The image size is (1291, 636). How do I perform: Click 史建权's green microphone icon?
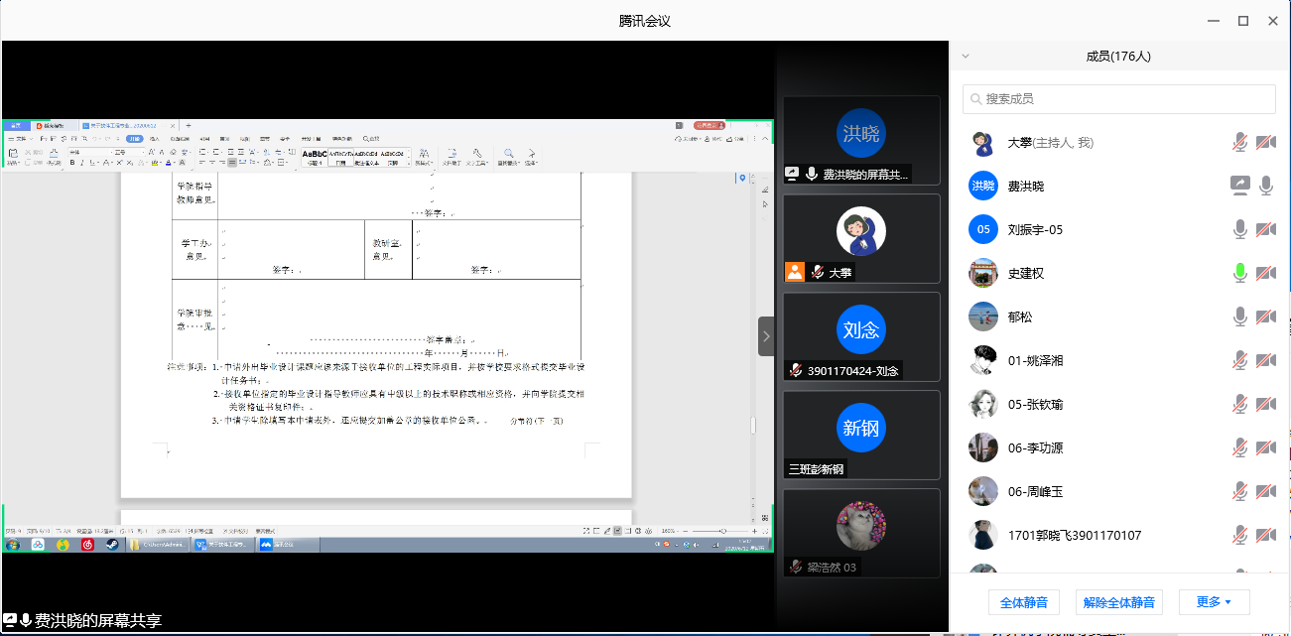point(1239,273)
